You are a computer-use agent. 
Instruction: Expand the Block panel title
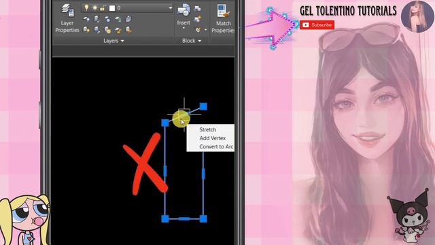click(192, 41)
